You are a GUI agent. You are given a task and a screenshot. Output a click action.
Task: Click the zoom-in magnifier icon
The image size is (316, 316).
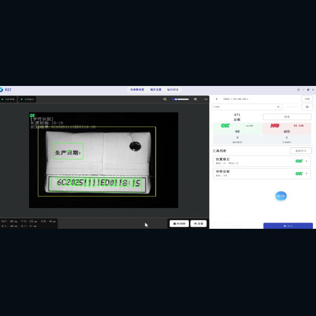[x=195, y=99]
